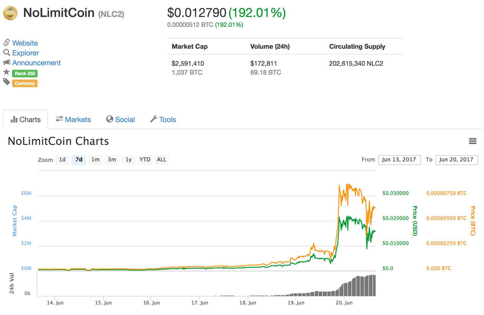The width and height of the screenshot is (484, 315).
Task: Click the To date field Jun 20, 2017
Action: click(x=457, y=159)
